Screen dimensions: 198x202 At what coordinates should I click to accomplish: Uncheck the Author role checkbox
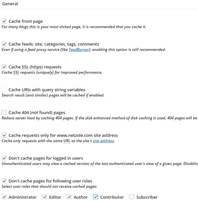pyautogui.click(x=69, y=197)
